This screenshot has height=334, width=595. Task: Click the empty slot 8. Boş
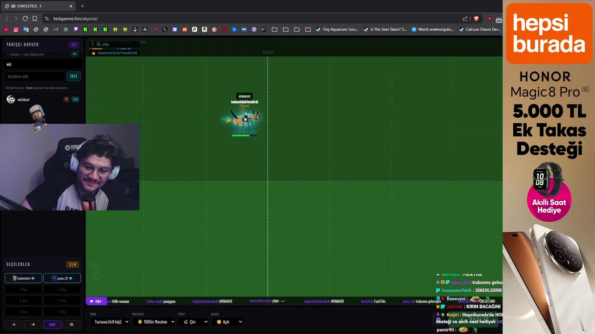[62, 312]
